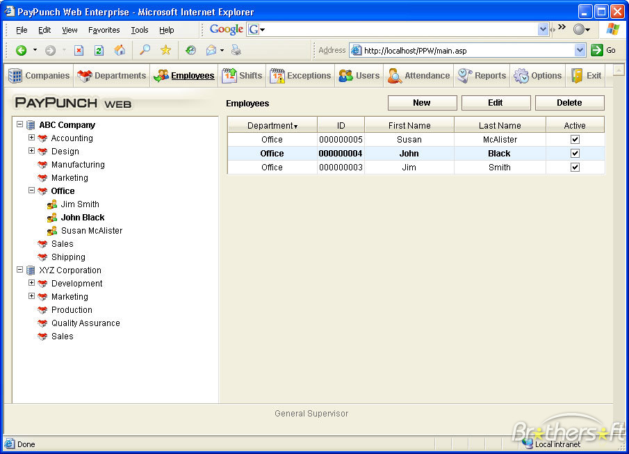The height and width of the screenshot is (454, 629).
Task: Open the History icon in the IE toolbar
Action: [x=190, y=50]
